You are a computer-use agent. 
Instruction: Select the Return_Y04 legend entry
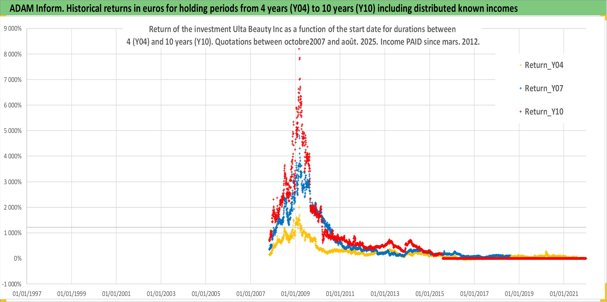(x=541, y=65)
